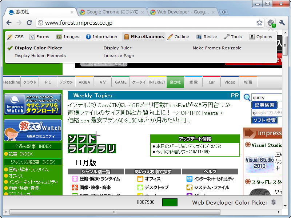
Task: Open the ジャンル別記事 INDEX link
Action: 33,162
